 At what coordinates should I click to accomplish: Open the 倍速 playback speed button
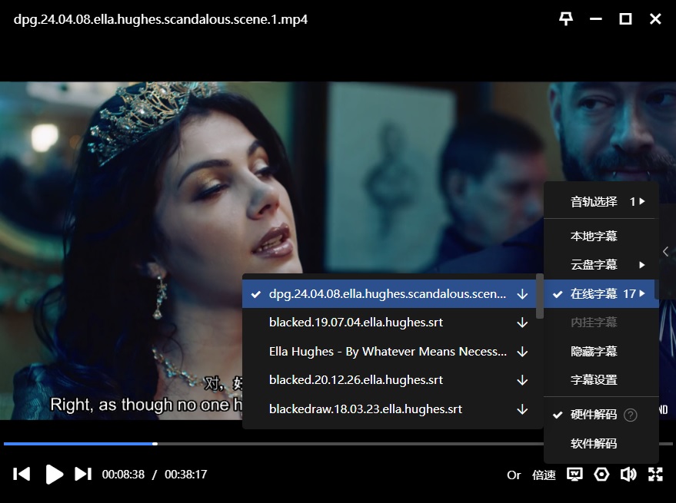pyautogui.click(x=544, y=475)
